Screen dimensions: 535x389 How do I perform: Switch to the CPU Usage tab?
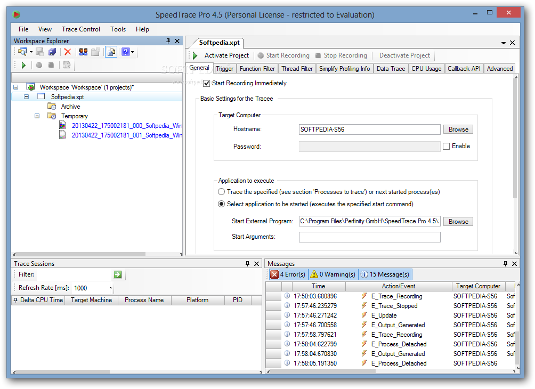pos(426,69)
